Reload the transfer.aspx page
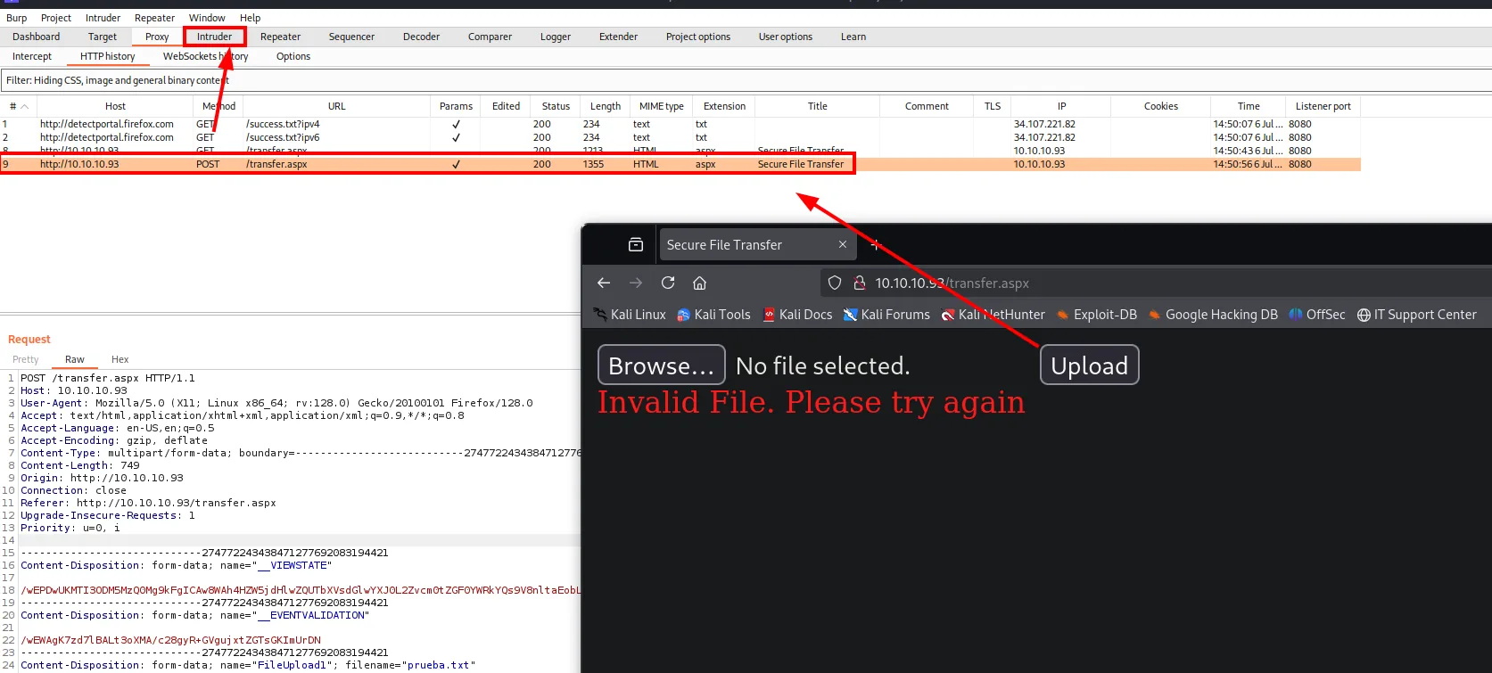Viewport: 1492px width, 673px height. pos(668,283)
